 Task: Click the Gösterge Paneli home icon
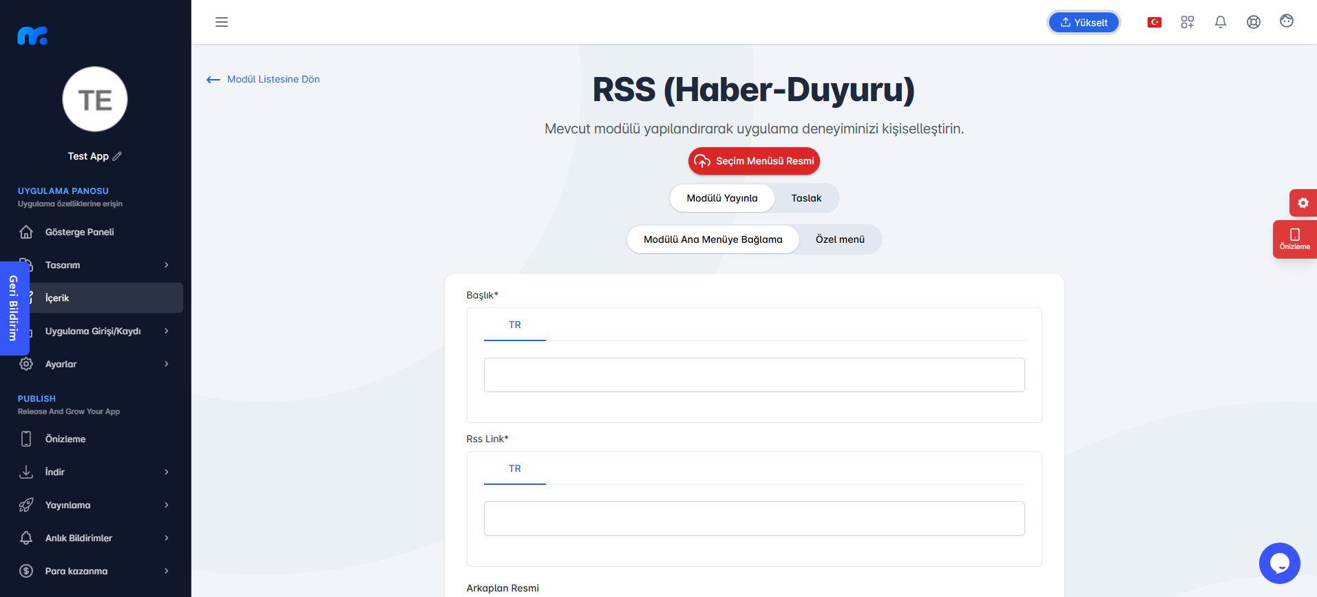(26, 232)
